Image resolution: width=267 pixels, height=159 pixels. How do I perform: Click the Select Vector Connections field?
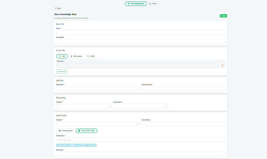pyautogui.click(x=184, y=124)
